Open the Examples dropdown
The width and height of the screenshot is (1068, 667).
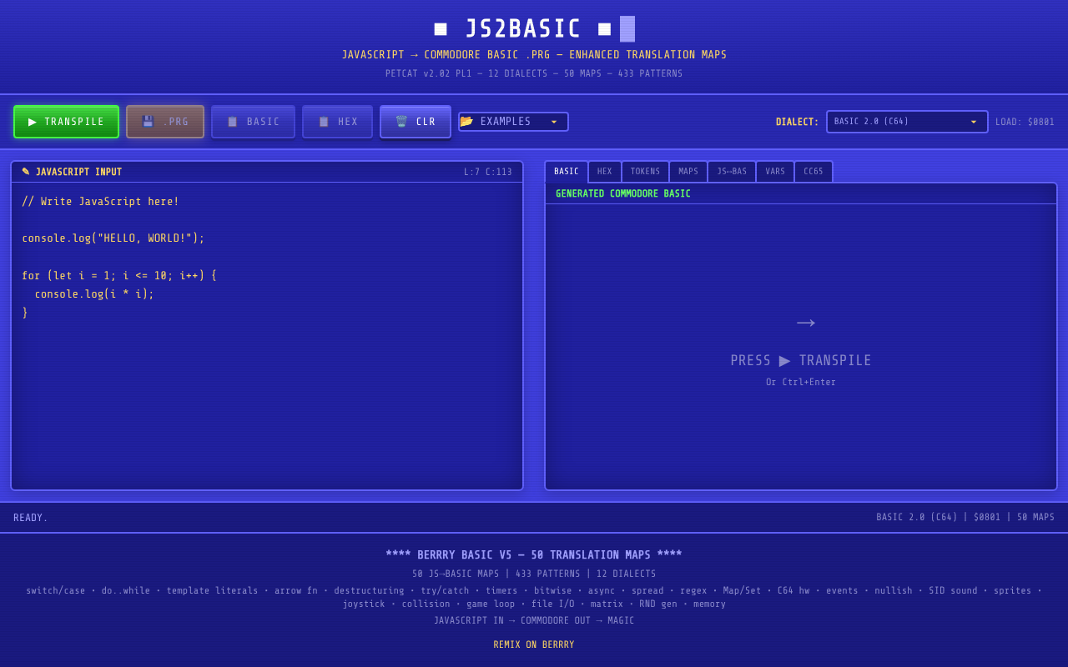coord(513,122)
